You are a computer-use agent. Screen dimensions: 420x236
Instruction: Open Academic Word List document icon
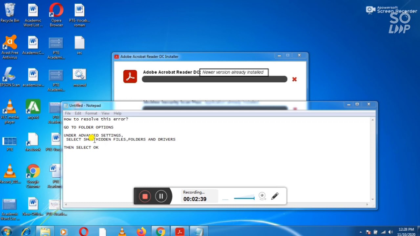click(x=33, y=15)
